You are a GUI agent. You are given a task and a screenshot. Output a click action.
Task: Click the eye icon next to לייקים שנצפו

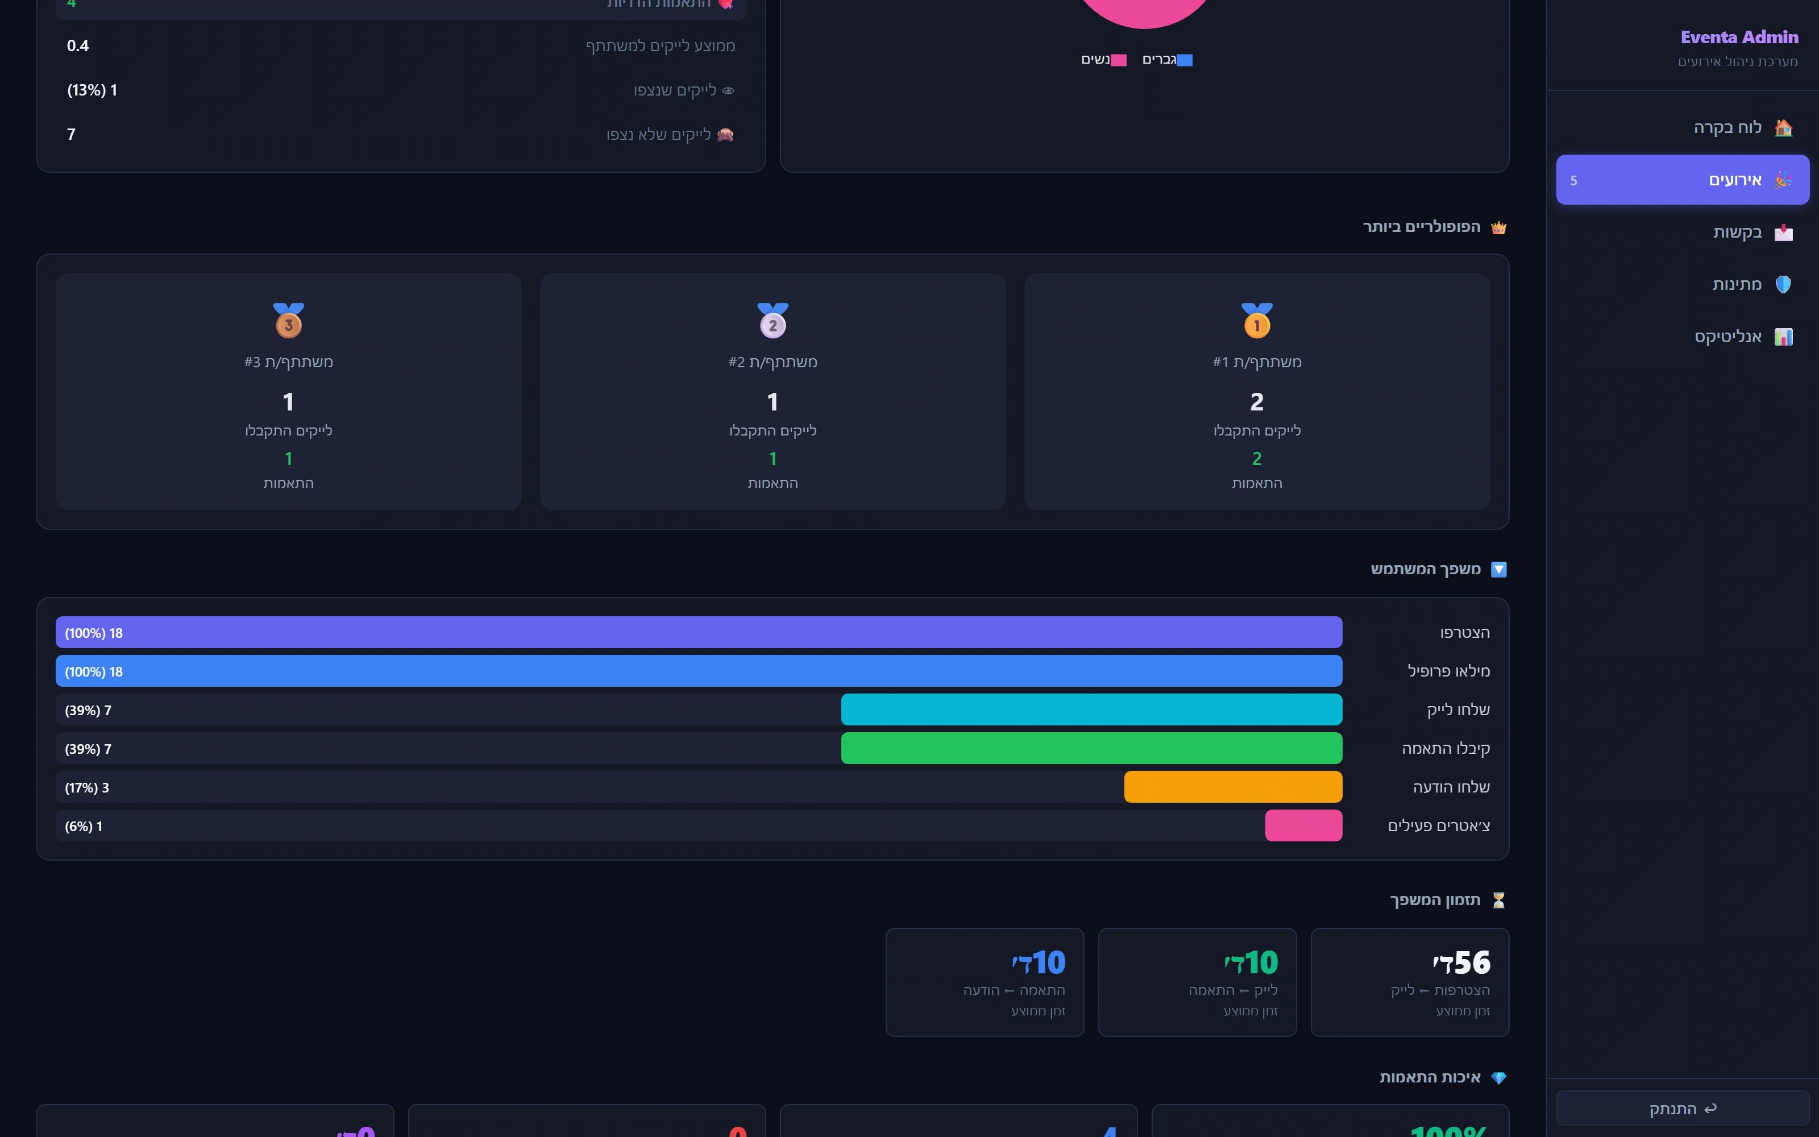728,90
